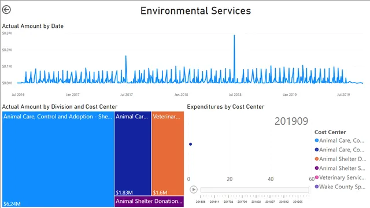
Task: Click the Animal Shelter D... legend entry
Action: [341, 159]
